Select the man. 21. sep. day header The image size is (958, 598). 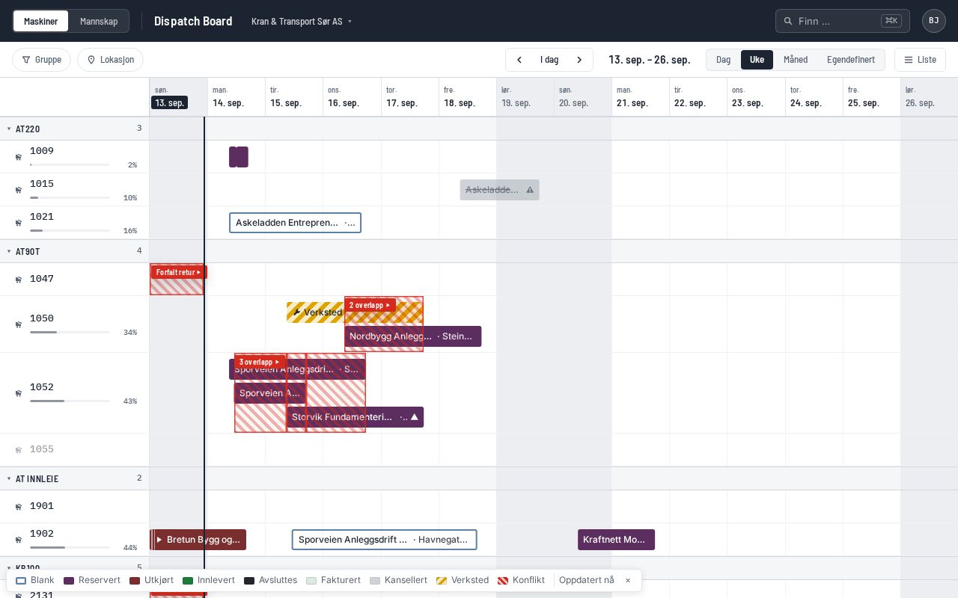(x=640, y=97)
